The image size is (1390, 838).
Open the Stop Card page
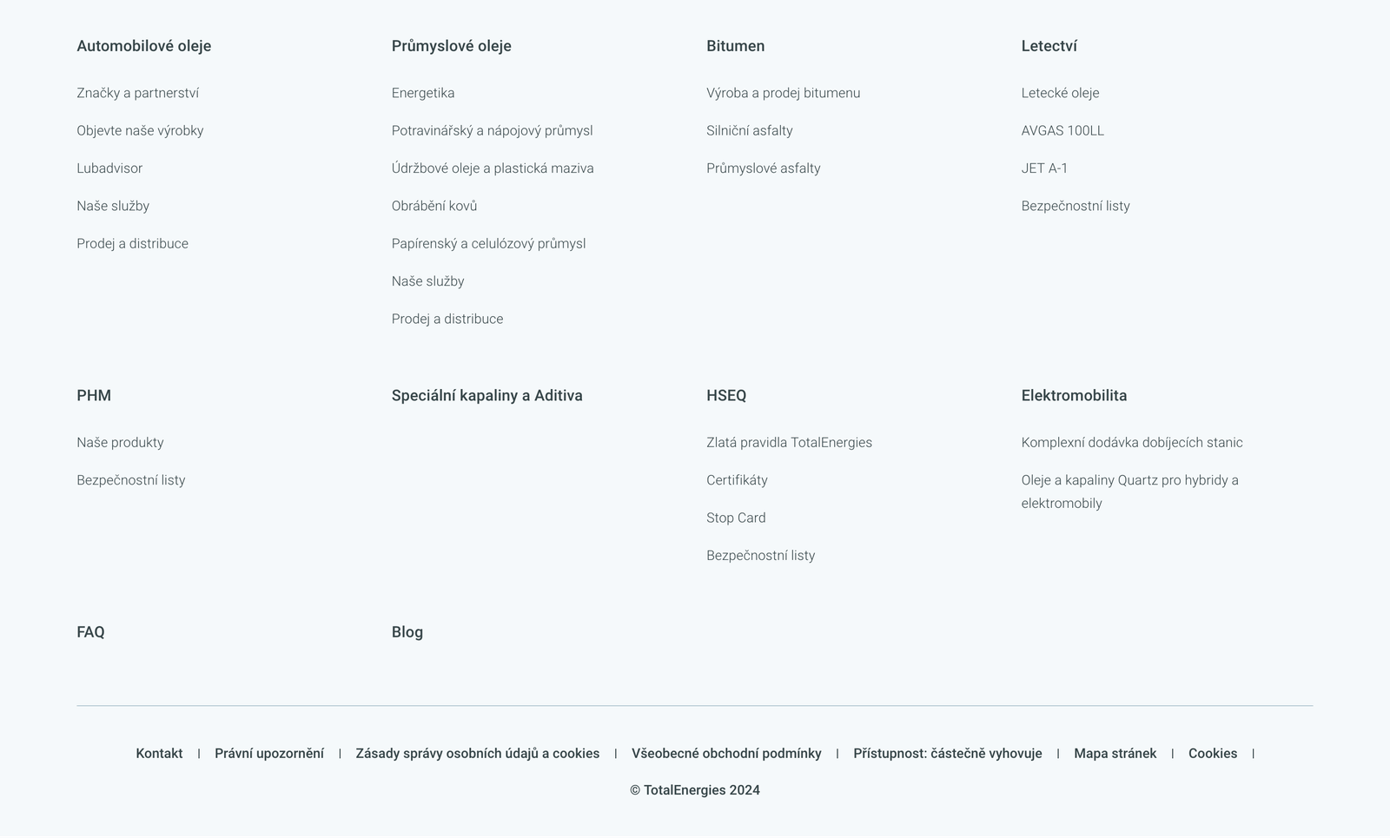736,518
